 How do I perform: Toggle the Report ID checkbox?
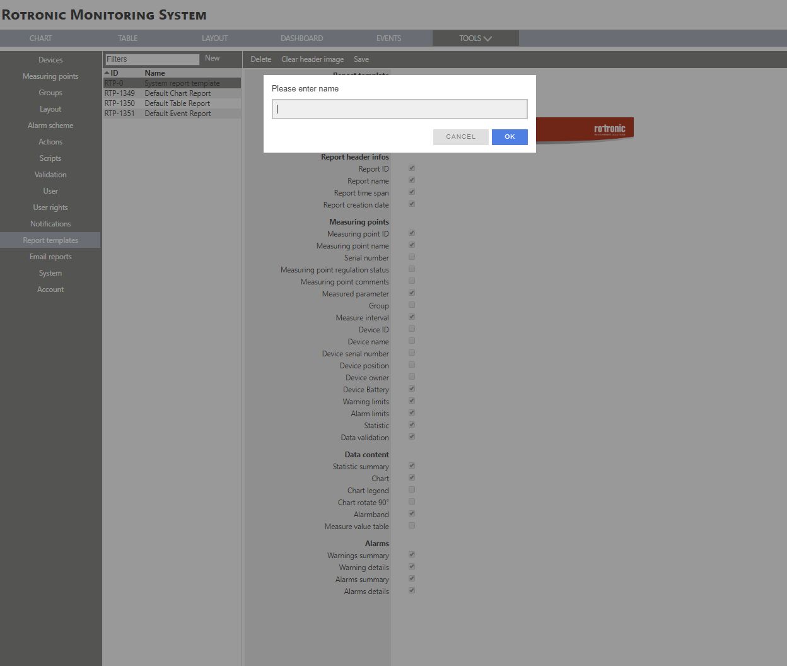[x=412, y=168]
